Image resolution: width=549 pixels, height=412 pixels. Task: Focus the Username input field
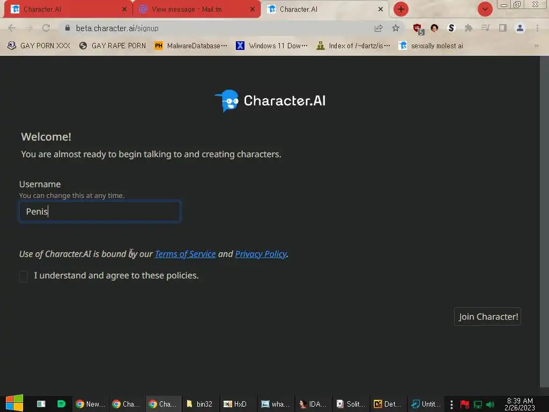click(x=100, y=211)
